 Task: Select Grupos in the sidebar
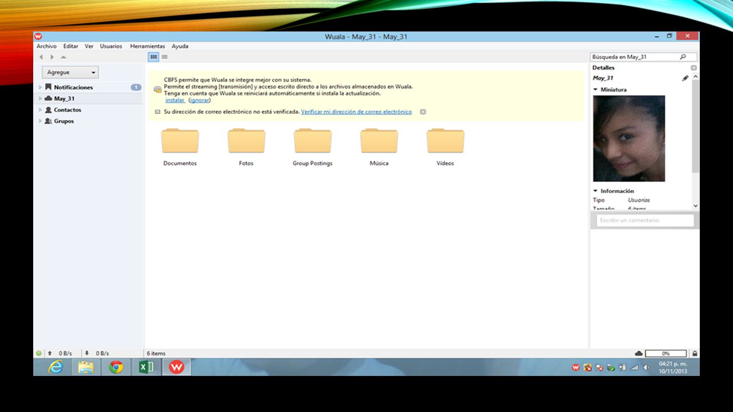(x=64, y=121)
